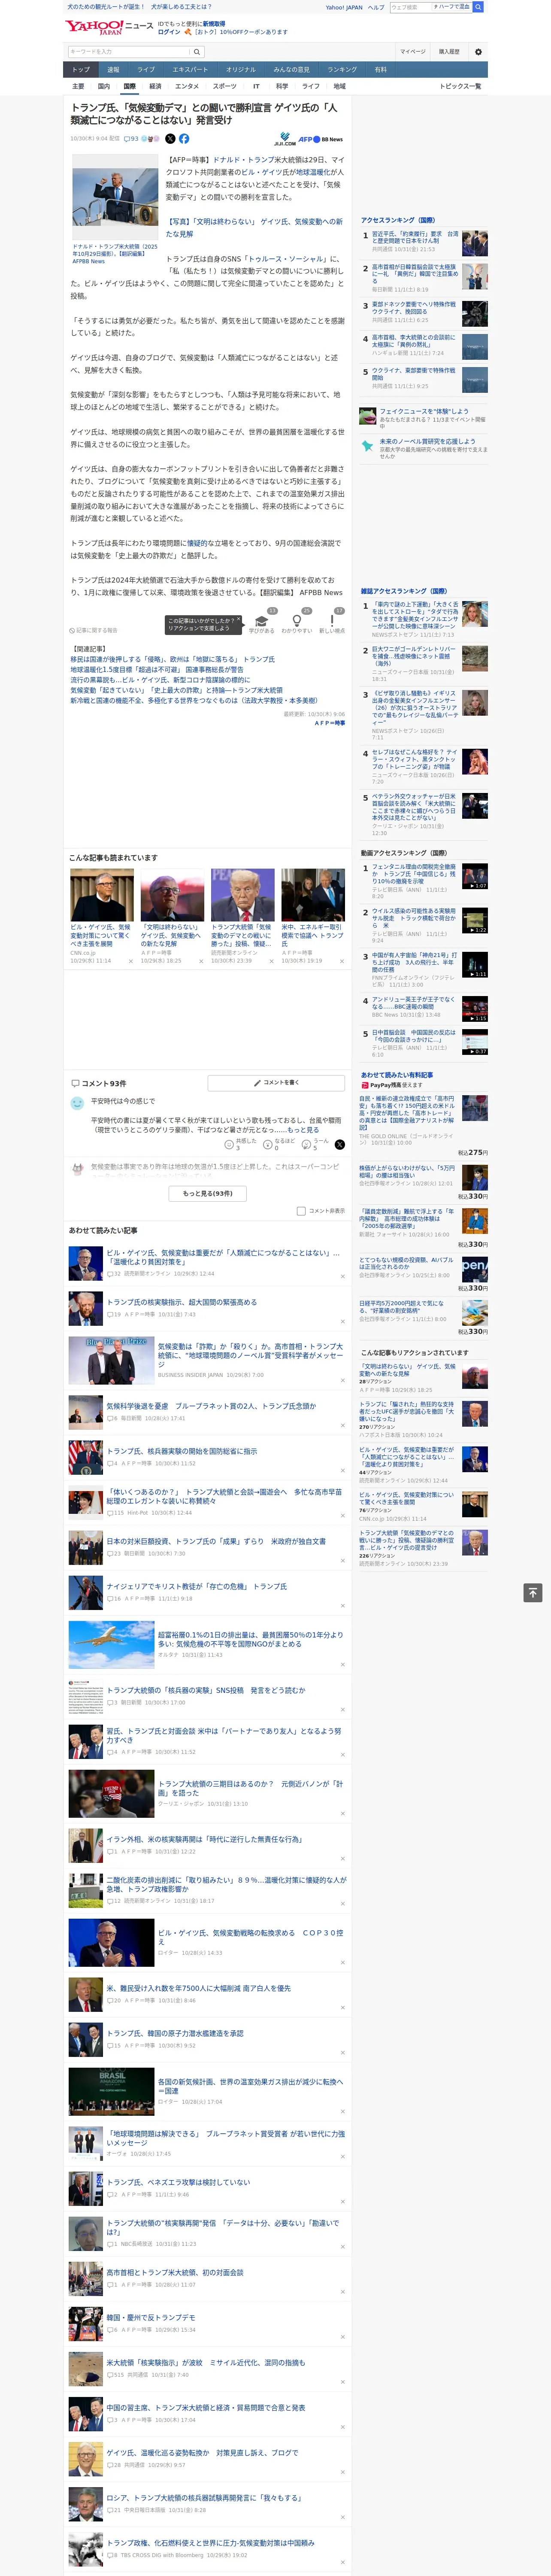Click the ログイン link
Viewport: 551px width, 2576px height.
[169, 32]
